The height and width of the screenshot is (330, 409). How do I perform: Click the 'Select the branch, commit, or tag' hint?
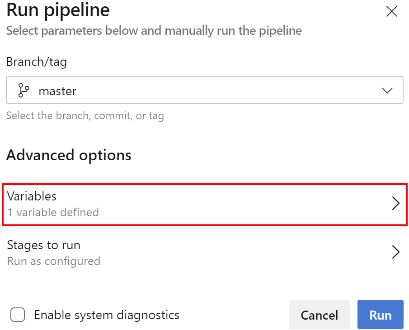tap(85, 116)
